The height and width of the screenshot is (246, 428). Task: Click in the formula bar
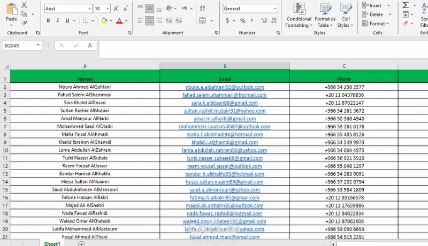[x=263, y=49]
